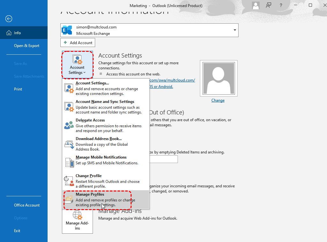Click the Change Profile icon
This screenshot has width=327, height=242.
tap(69, 181)
